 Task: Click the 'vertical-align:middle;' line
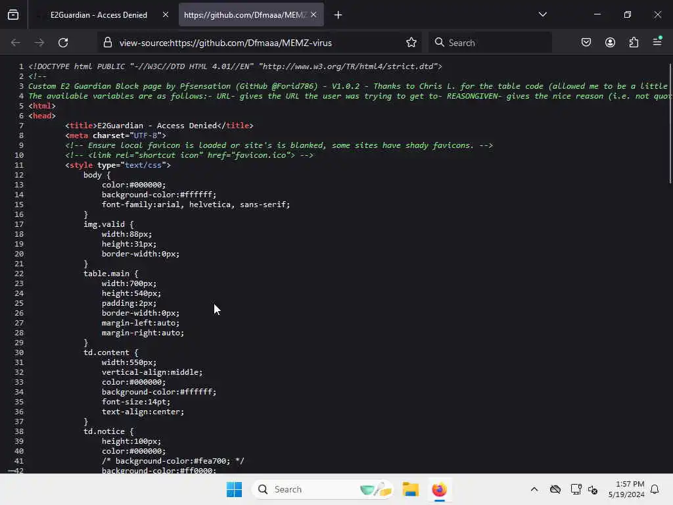[152, 372]
